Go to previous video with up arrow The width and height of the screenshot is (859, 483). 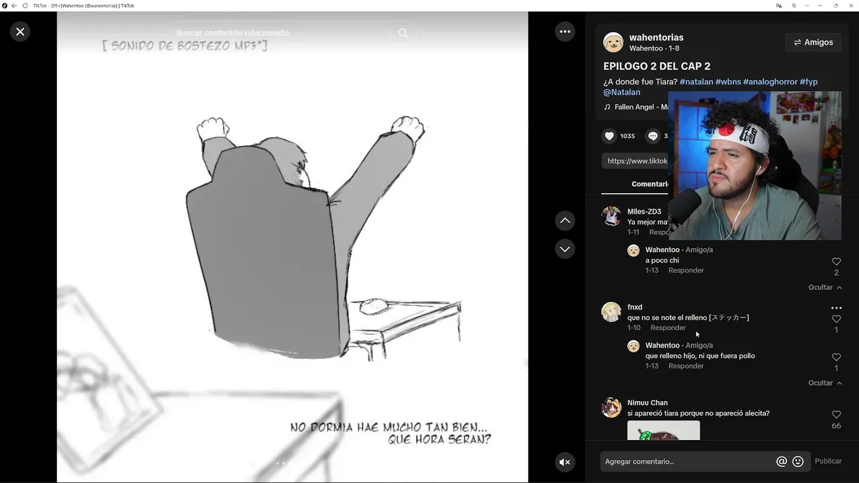click(565, 221)
